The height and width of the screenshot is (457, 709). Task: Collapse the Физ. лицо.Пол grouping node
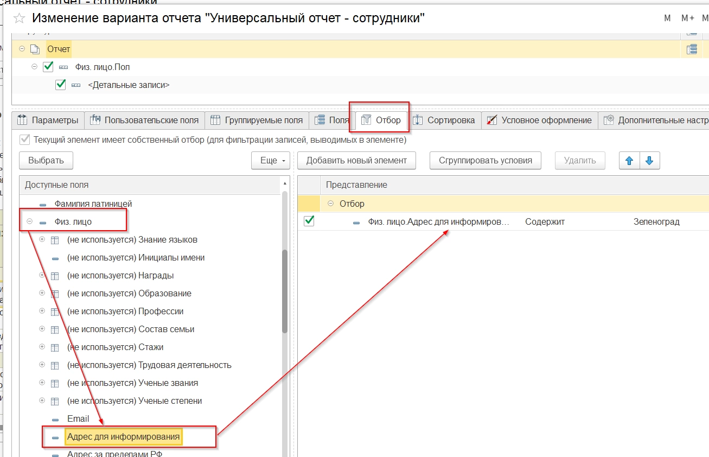[x=34, y=67]
